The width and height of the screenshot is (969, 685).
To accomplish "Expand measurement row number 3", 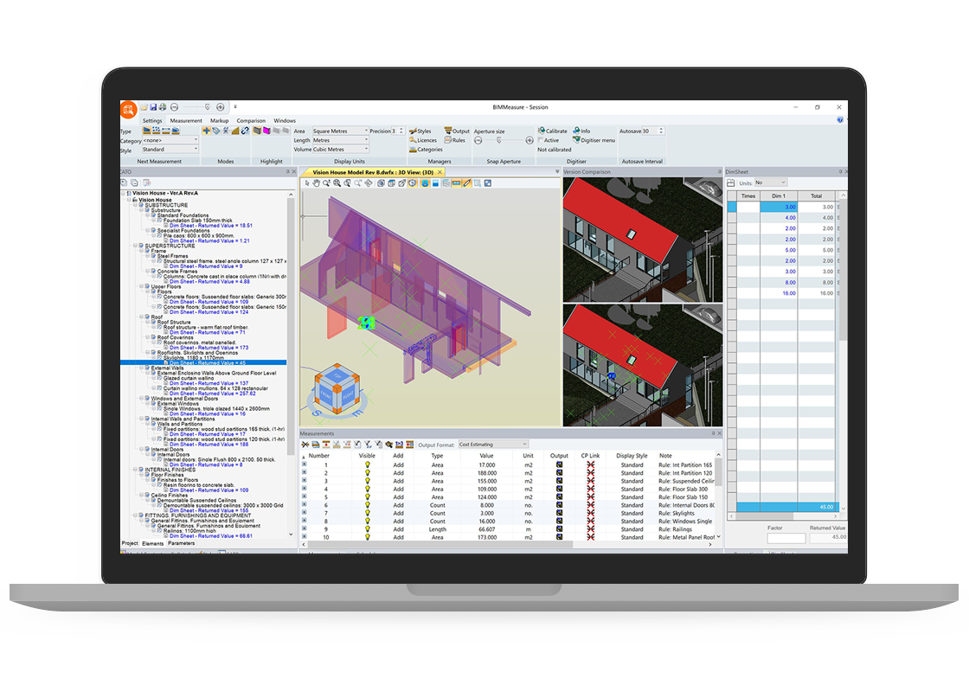I will coord(305,481).
